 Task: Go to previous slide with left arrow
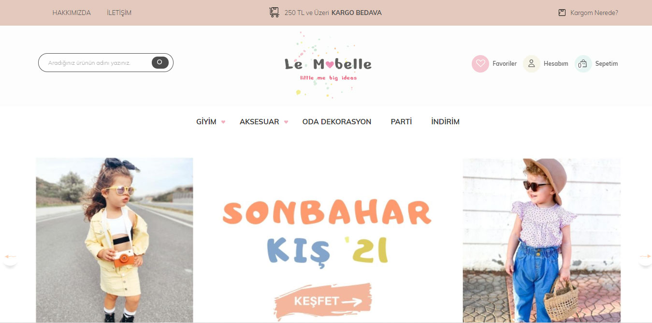coord(10,256)
